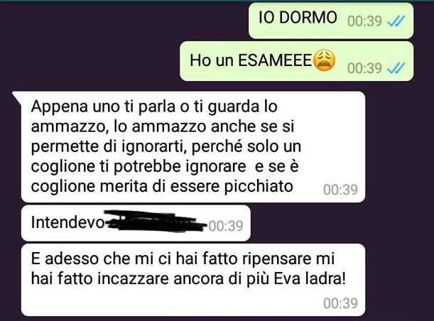Tap the words "Eva ladra!" in the last message
This screenshot has width=434, height=321.
(310, 279)
